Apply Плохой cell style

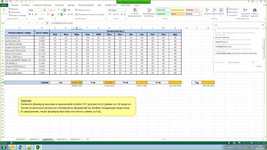pos(192,10)
